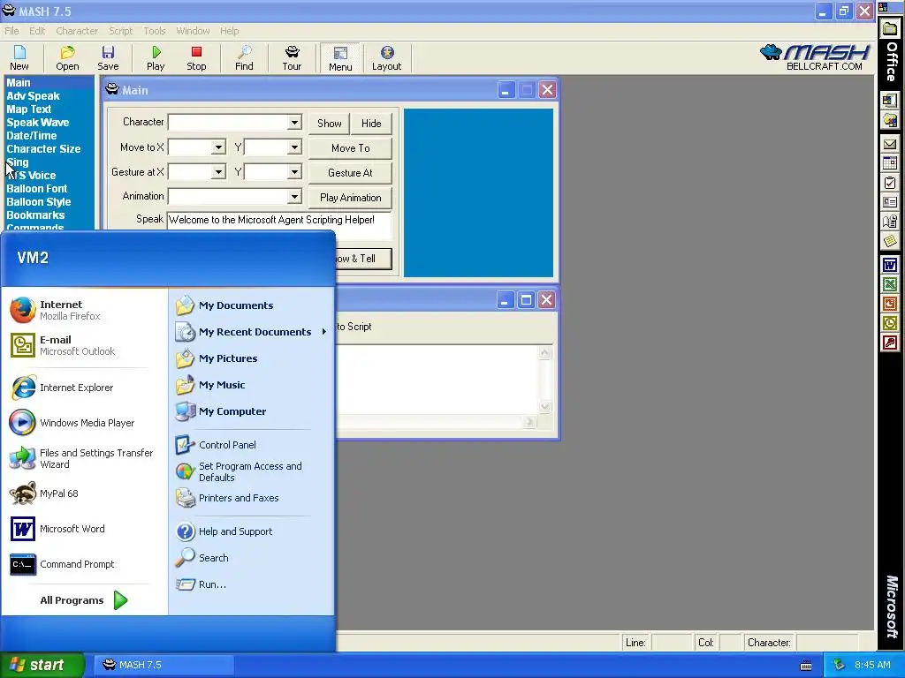This screenshot has height=678, width=905.
Task: Select Speak Wave in the sidebar
Action: (x=37, y=123)
